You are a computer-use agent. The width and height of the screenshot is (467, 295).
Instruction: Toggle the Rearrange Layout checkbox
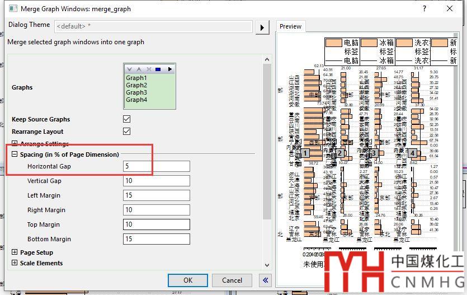click(127, 132)
